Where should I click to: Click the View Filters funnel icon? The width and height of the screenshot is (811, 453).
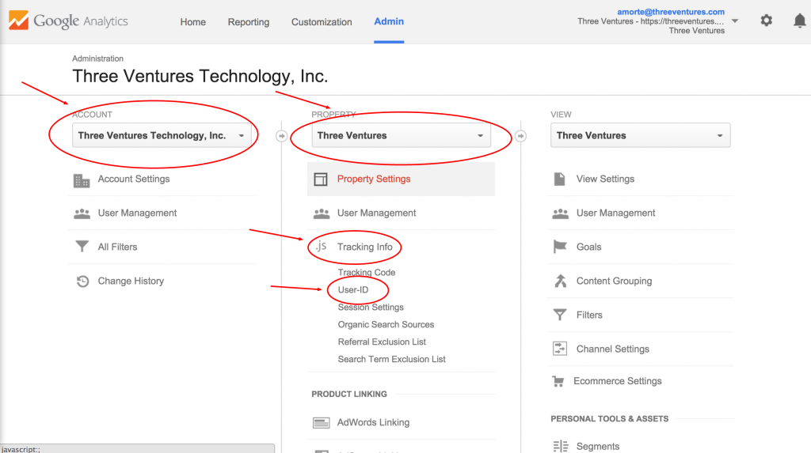[560, 315]
